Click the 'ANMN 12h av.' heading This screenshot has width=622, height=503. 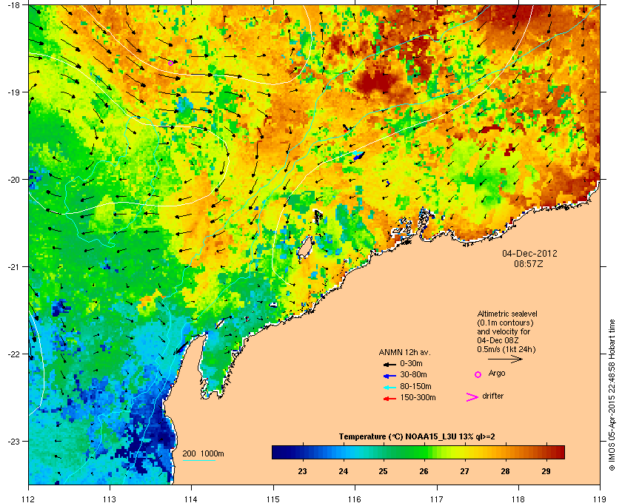pos(404,352)
